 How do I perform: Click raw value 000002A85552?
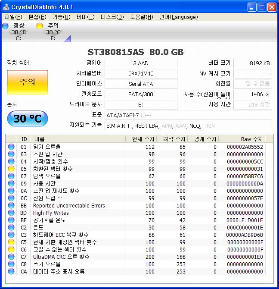245,147
